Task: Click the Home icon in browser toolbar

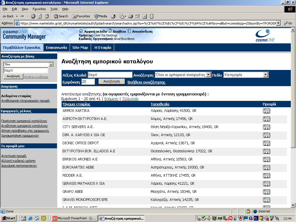Action: pyautogui.click(x=47, y=16)
